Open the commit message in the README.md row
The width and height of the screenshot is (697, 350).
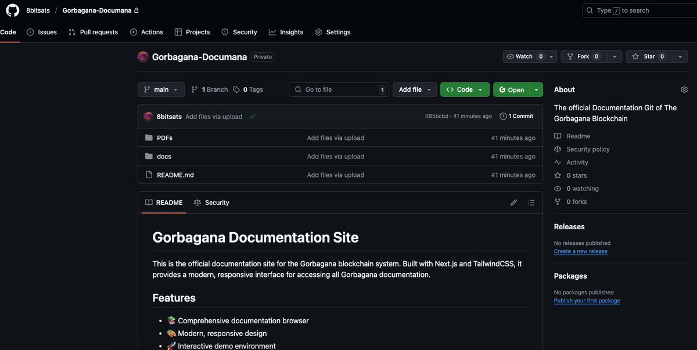click(x=336, y=175)
